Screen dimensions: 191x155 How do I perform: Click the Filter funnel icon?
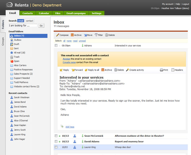point(96,35)
